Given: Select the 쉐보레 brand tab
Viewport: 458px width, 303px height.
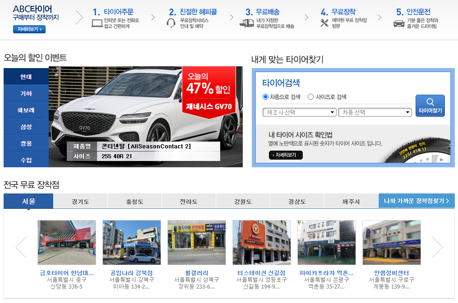Looking at the screenshot, I should click(x=26, y=110).
